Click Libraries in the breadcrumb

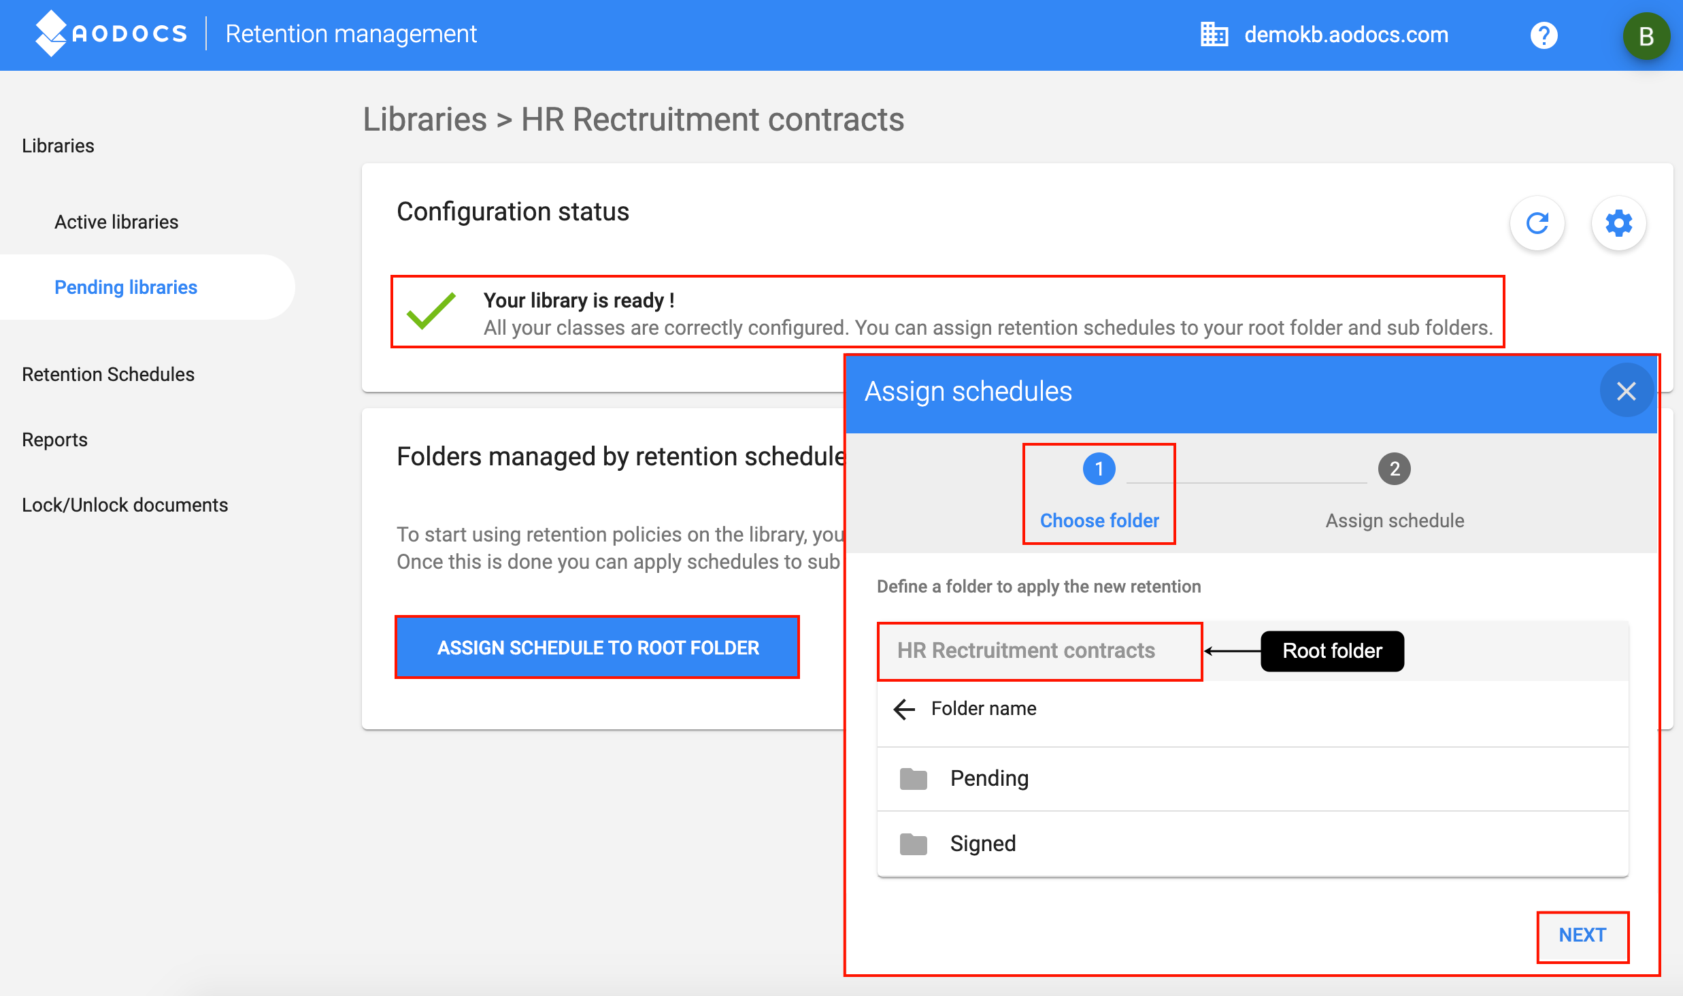click(x=424, y=119)
